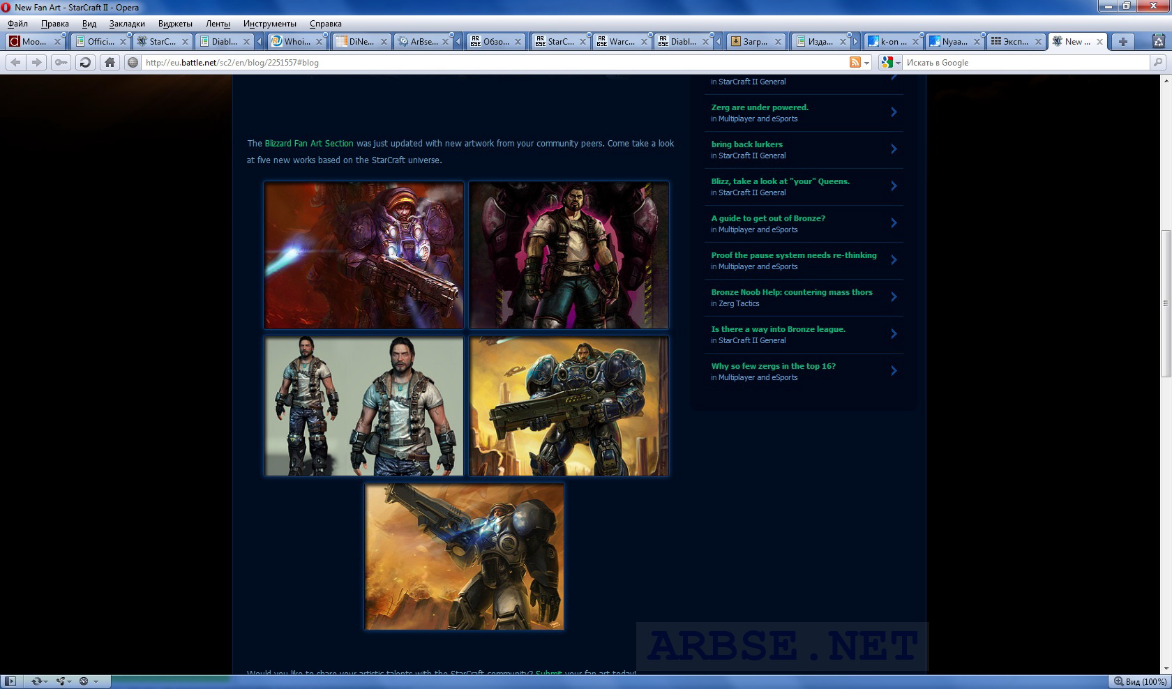
Task: Click the browser Forward arrow button
Action: pyautogui.click(x=37, y=63)
